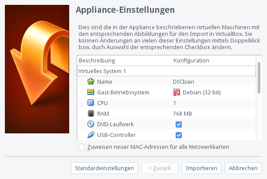Disable the USB-Controller checkbox

tap(179, 135)
